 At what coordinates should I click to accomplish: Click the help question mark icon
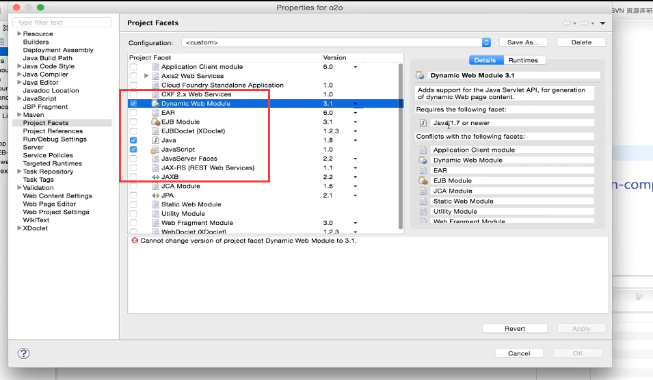coord(24,353)
